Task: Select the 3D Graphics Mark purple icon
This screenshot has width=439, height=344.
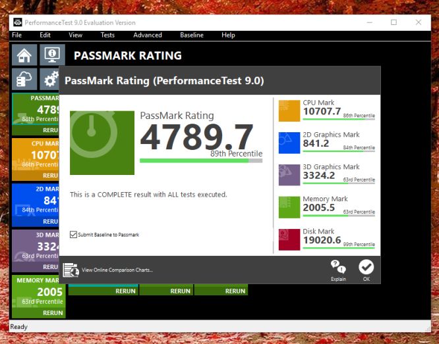Action: (x=289, y=175)
